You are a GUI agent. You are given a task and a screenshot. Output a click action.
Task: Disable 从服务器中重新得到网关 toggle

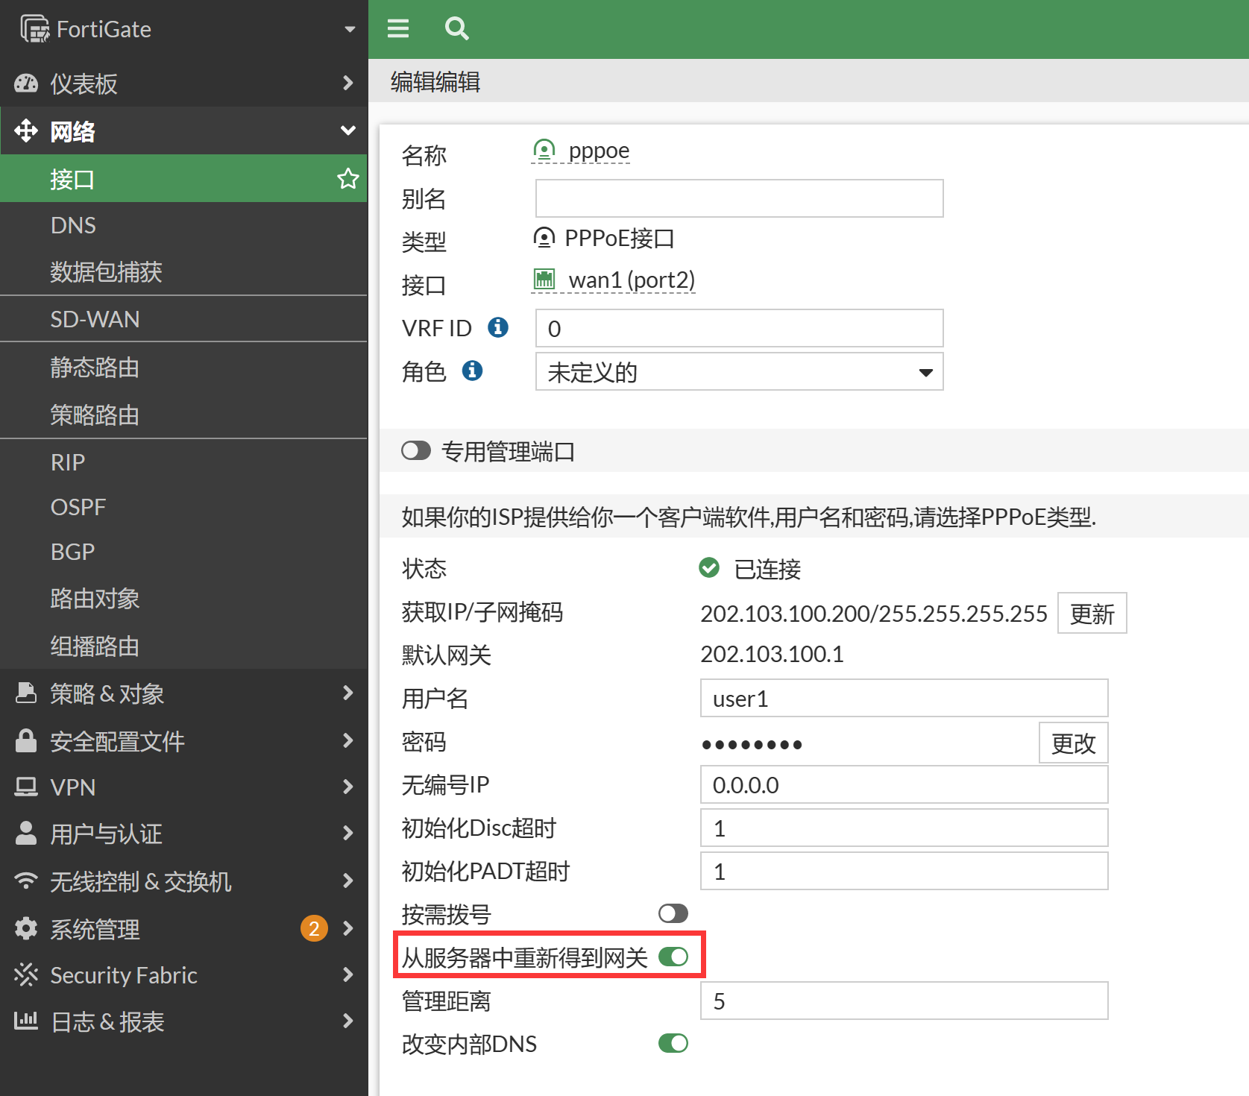(x=673, y=957)
